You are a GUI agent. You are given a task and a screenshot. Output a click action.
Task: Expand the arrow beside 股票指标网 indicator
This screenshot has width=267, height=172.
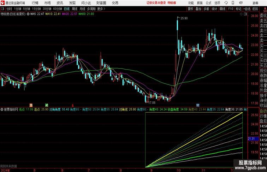pyautogui.click(x=2, y=109)
